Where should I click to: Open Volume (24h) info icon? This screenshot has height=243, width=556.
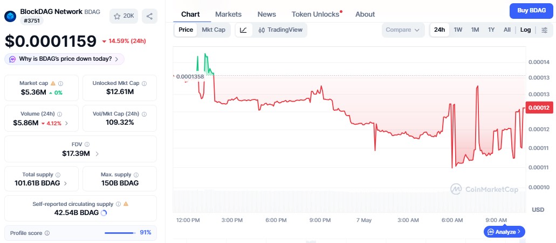pos(59,114)
